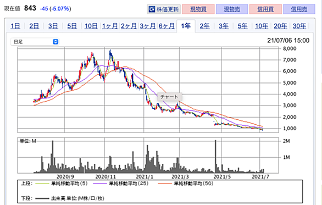
Task: Switch to the 3日 chart range
Action: (53, 26)
